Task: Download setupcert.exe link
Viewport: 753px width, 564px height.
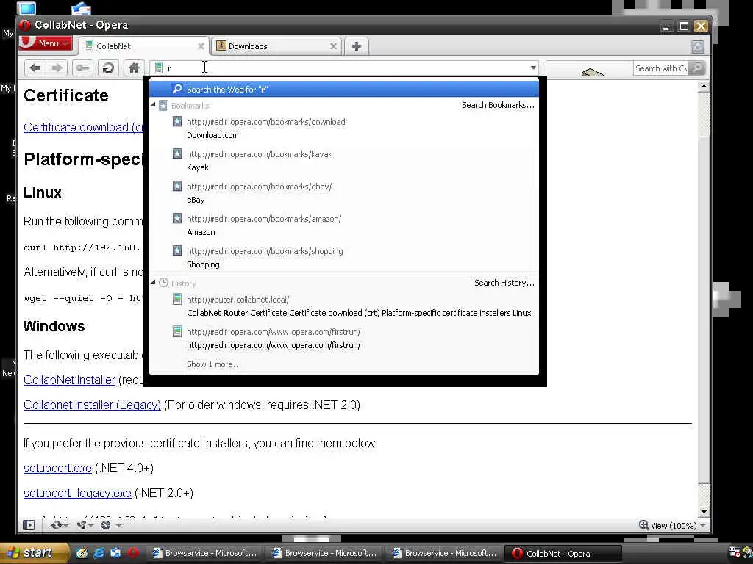Action: click(57, 468)
